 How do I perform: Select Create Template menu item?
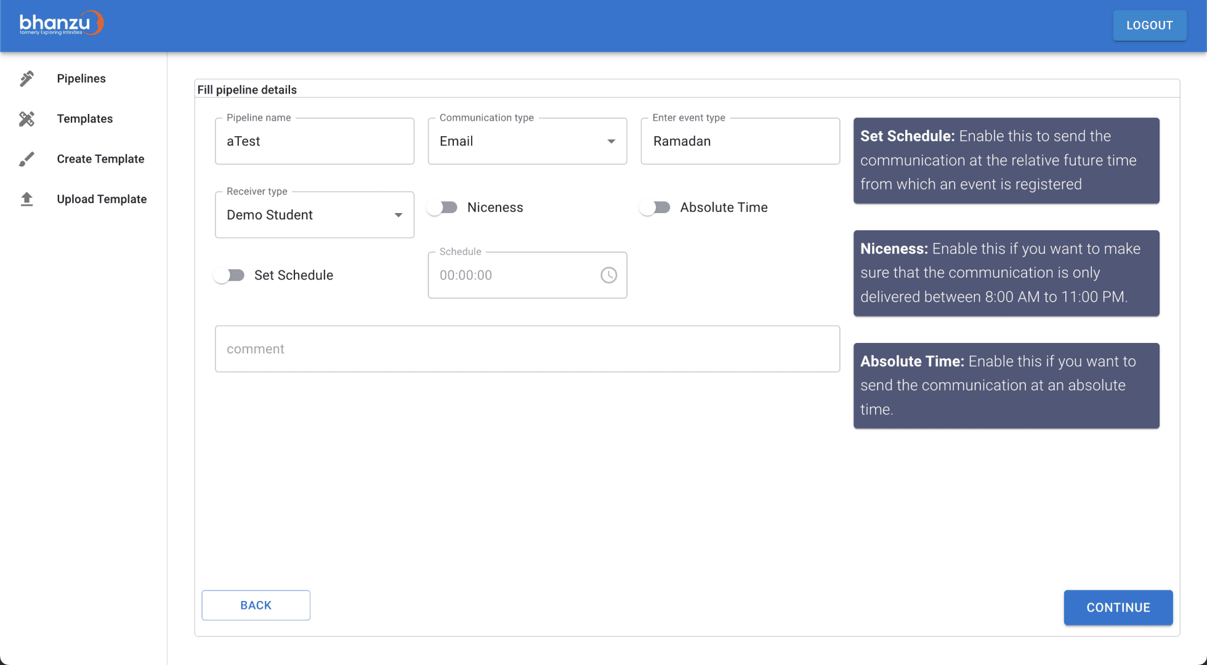[100, 159]
